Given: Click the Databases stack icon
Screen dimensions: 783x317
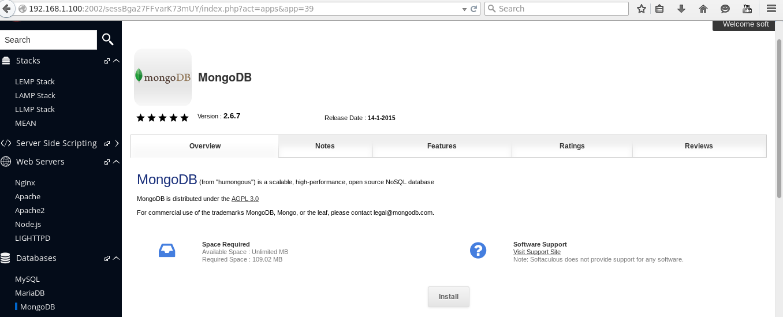Looking at the screenshot, I should pyautogui.click(x=6, y=258).
